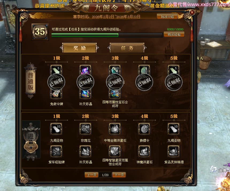
Task: Go back with the 上一页 button
Action: 91,175
